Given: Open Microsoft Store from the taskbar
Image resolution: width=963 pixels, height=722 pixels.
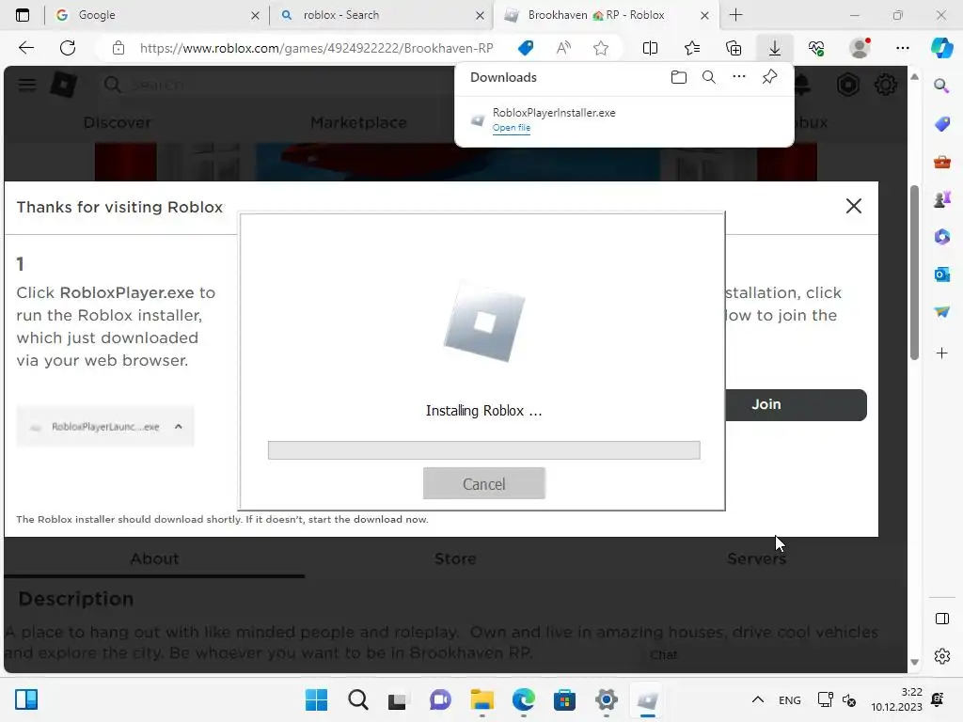Looking at the screenshot, I should (564, 699).
